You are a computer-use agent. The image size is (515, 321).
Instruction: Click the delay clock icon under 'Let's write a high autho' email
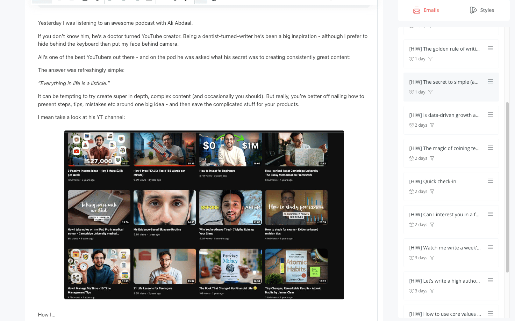pos(412,291)
